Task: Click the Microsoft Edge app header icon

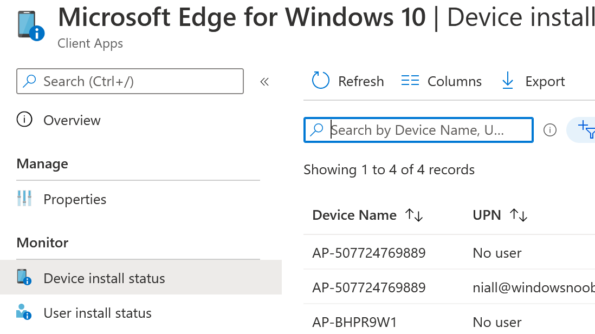Action: [31, 25]
